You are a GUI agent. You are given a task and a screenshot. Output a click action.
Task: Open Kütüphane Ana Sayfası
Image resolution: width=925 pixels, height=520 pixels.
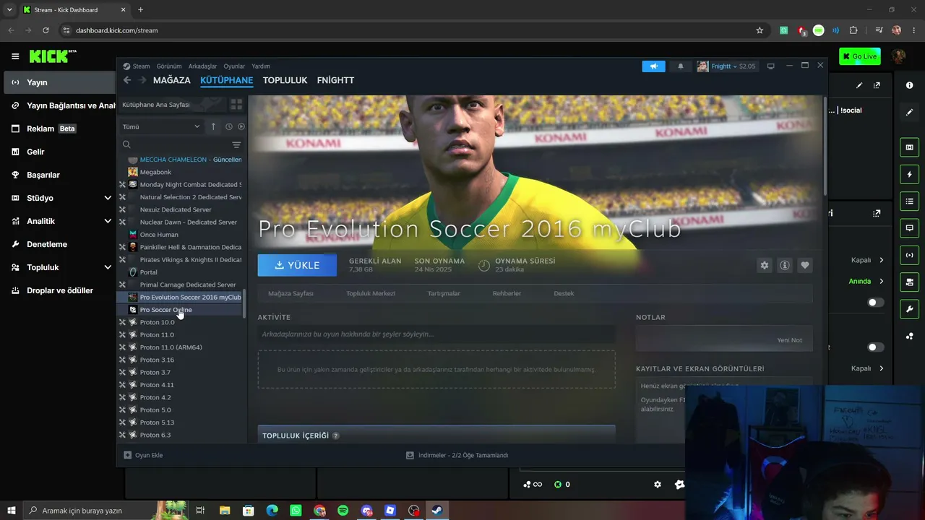pos(156,105)
